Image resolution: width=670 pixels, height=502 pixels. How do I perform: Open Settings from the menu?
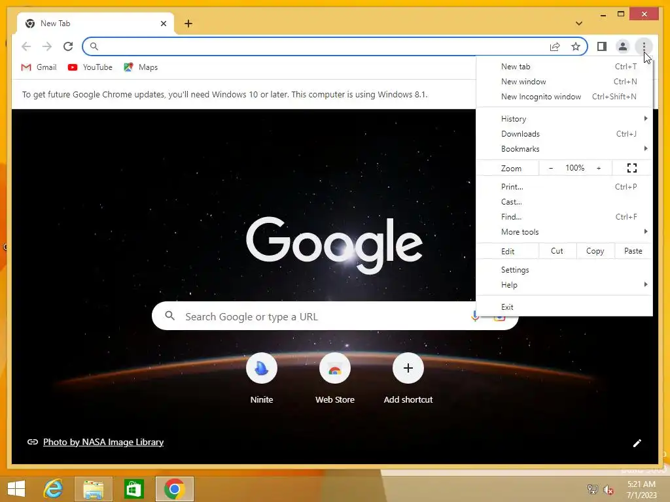click(x=564, y=270)
